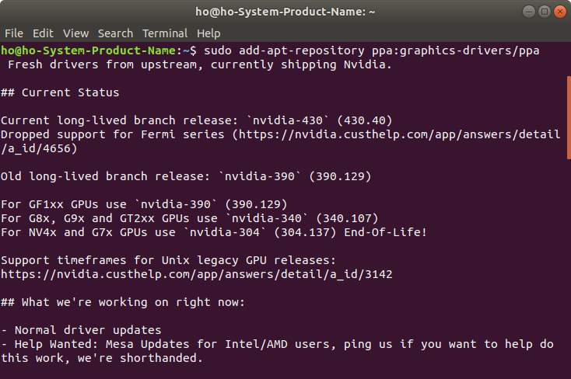Click the '- Normal driver updates' line
Screen dimensions: 571x379
click(81, 330)
